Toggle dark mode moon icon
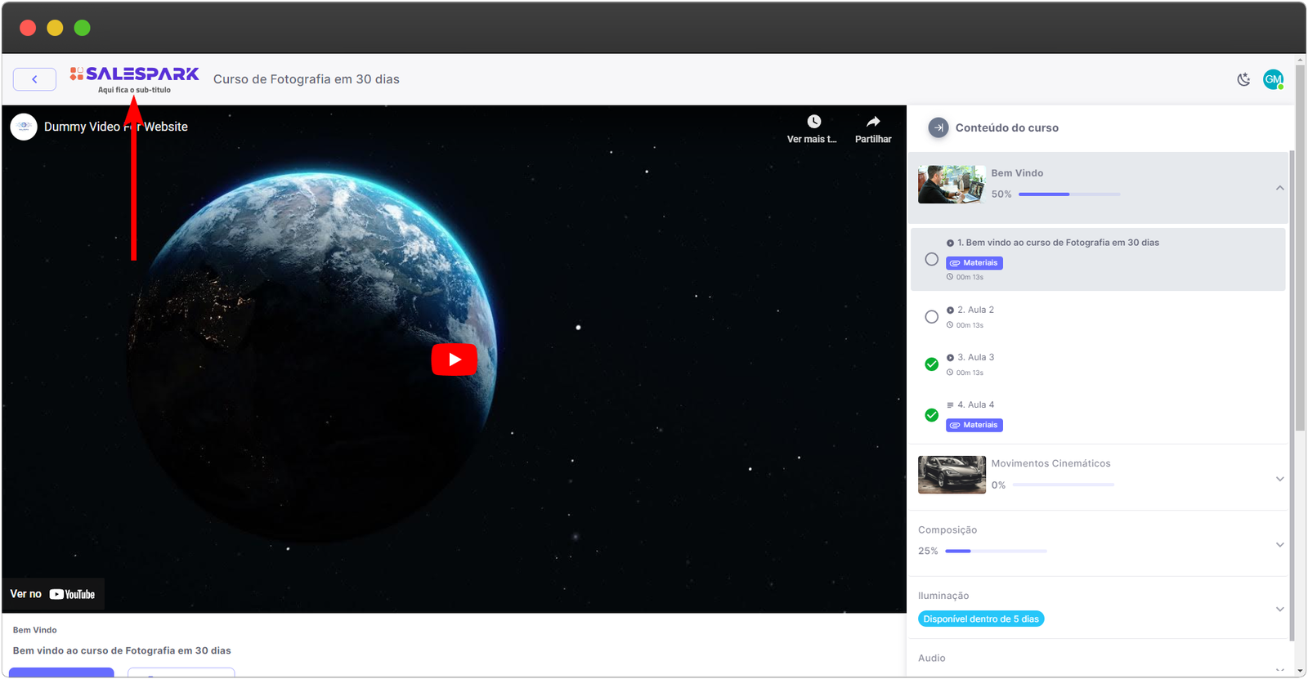Image resolution: width=1308 pixels, height=679 pixels. (1243, 79)
